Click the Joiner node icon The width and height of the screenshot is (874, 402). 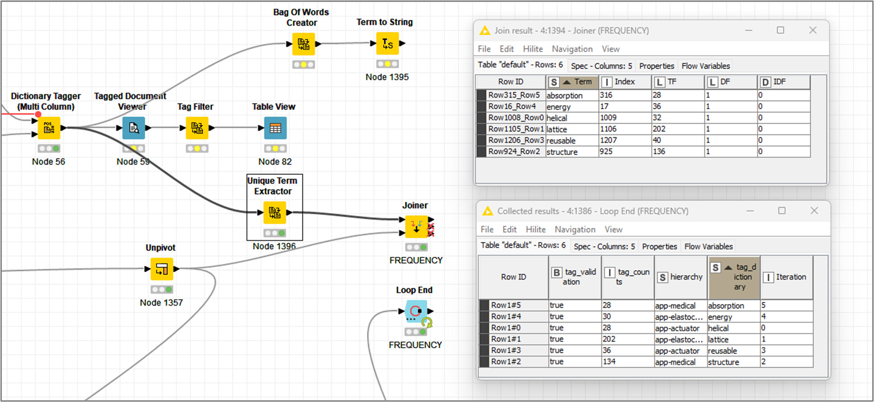point(416,226)
